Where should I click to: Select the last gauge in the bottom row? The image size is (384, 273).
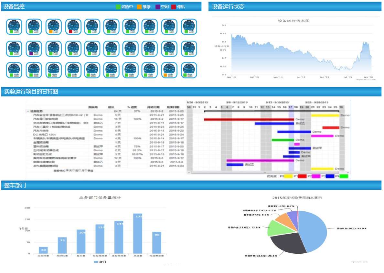pos(189,70)
